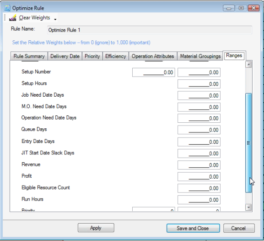Screen dimensions: 264x241
Task: Maximize the Optimize Rule window
Action: (241, 8)
